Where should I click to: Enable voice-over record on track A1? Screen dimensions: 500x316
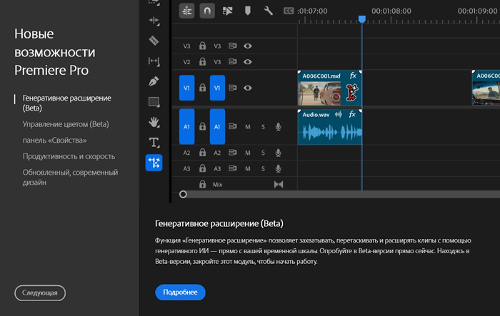(x=279, y=127)
